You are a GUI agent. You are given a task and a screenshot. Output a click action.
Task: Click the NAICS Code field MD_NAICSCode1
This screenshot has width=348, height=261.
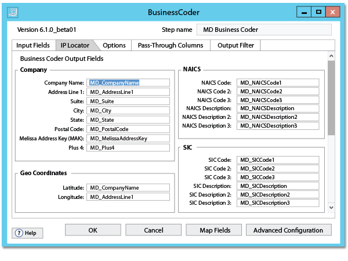tap(278, 82)
